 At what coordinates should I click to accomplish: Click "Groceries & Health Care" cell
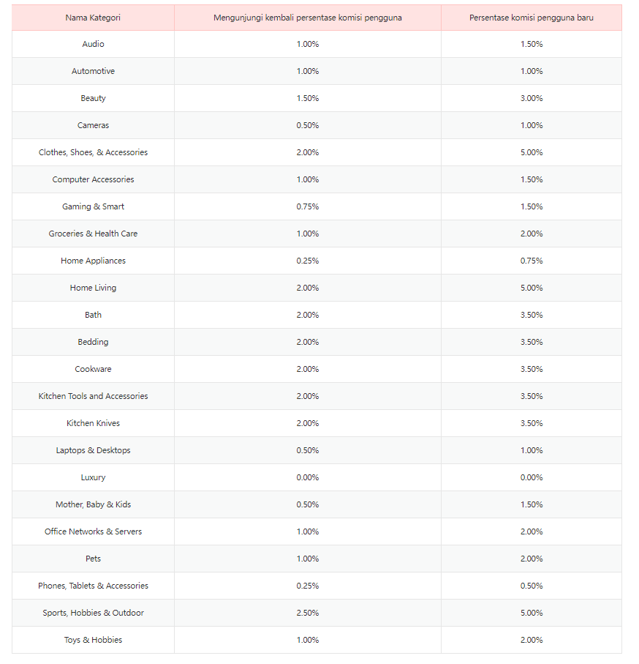pos(93,234)
